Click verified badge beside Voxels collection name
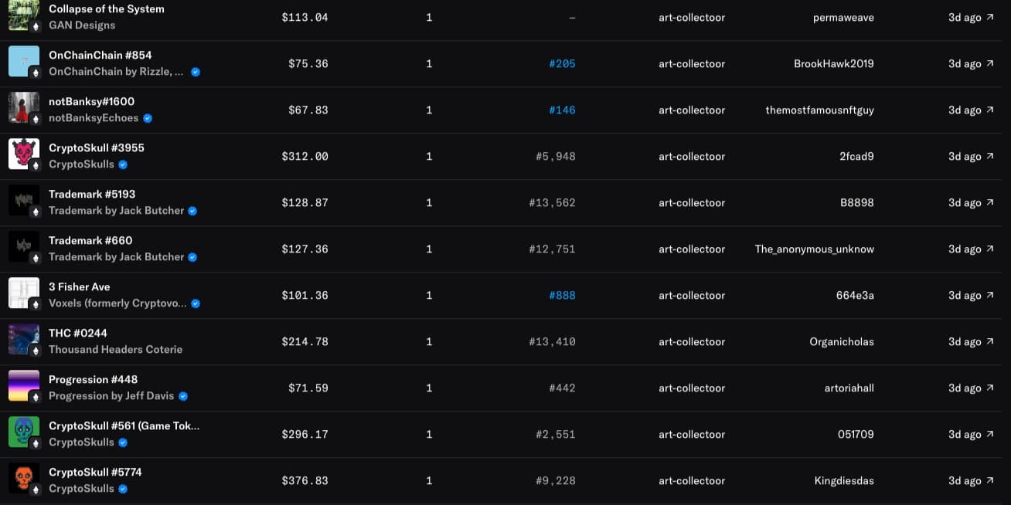Screen dimensions: 1011x505 pos(196,303)
